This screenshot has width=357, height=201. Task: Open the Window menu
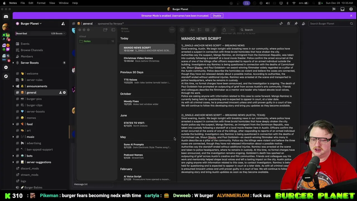64,3
